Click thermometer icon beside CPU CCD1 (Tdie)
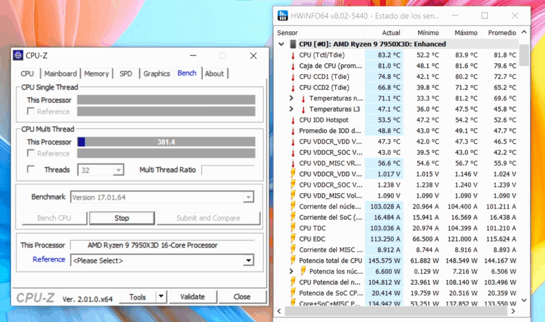This screenshot has width=545, height=322. coord(292,77)
